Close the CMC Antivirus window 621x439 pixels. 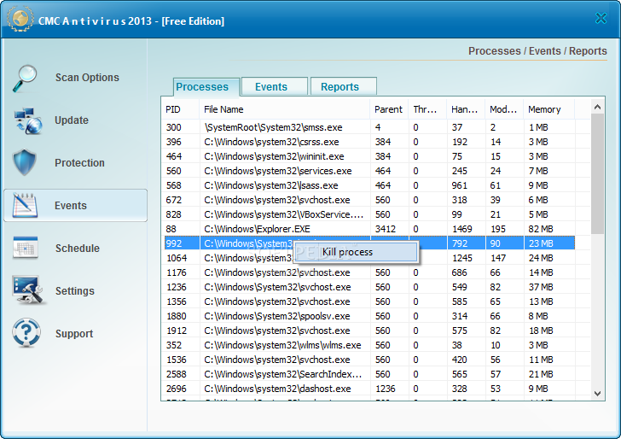(x=601, y=18)
